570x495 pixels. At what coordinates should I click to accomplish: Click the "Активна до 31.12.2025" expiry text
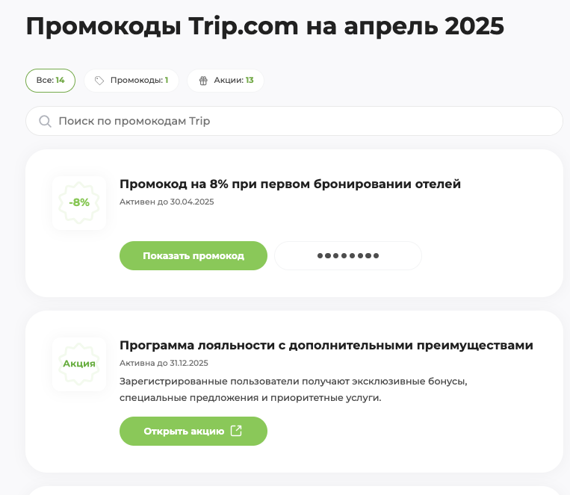[x=164, y=363]
